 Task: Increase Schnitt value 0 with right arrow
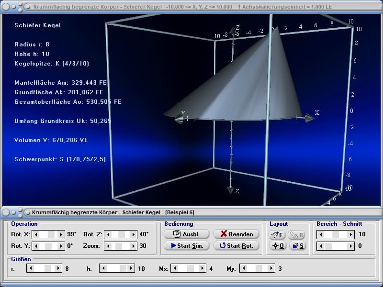[x=351, y=246]
